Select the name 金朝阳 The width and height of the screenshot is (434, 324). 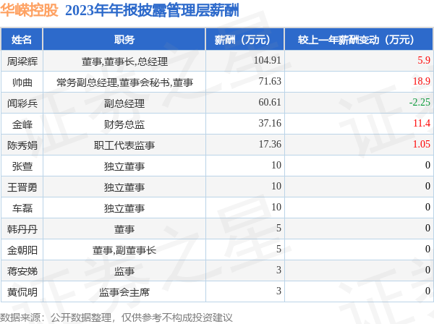(22, 250)
